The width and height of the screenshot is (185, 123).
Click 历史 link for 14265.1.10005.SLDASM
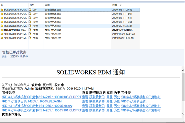tap(117, 102)
